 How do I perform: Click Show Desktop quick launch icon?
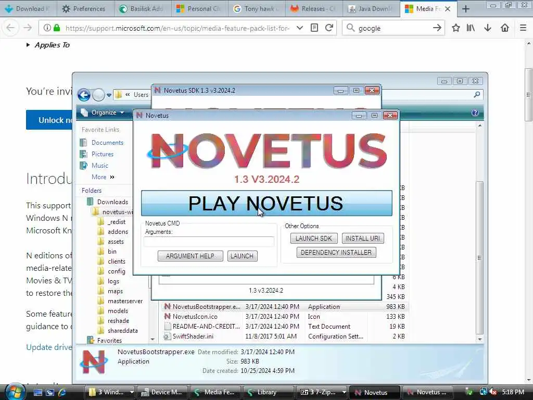38,392
